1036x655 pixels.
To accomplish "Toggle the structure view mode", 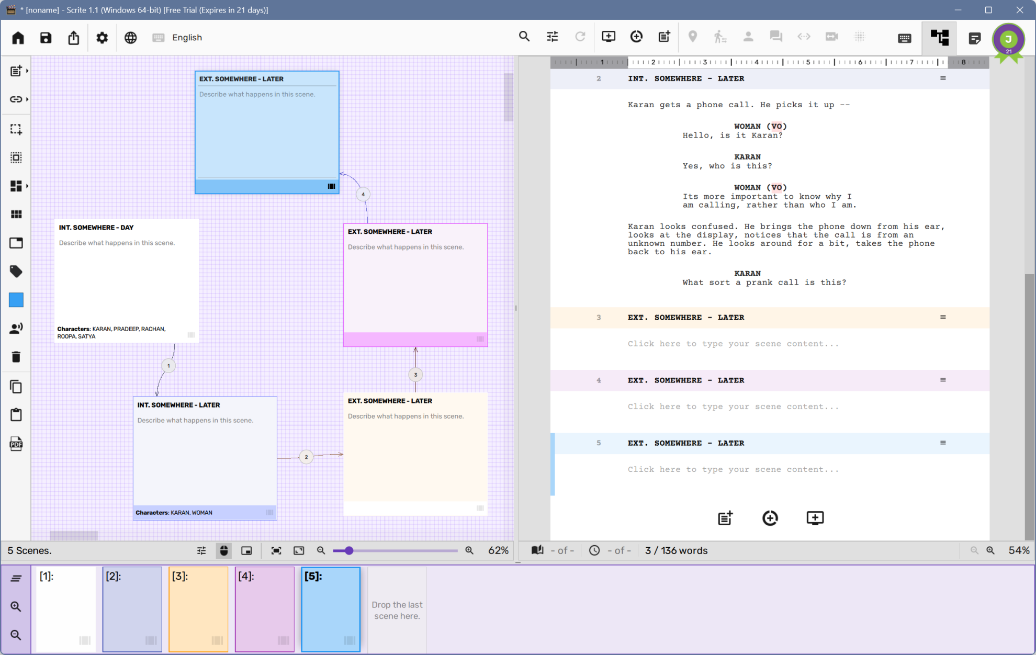I will [939, 37].
